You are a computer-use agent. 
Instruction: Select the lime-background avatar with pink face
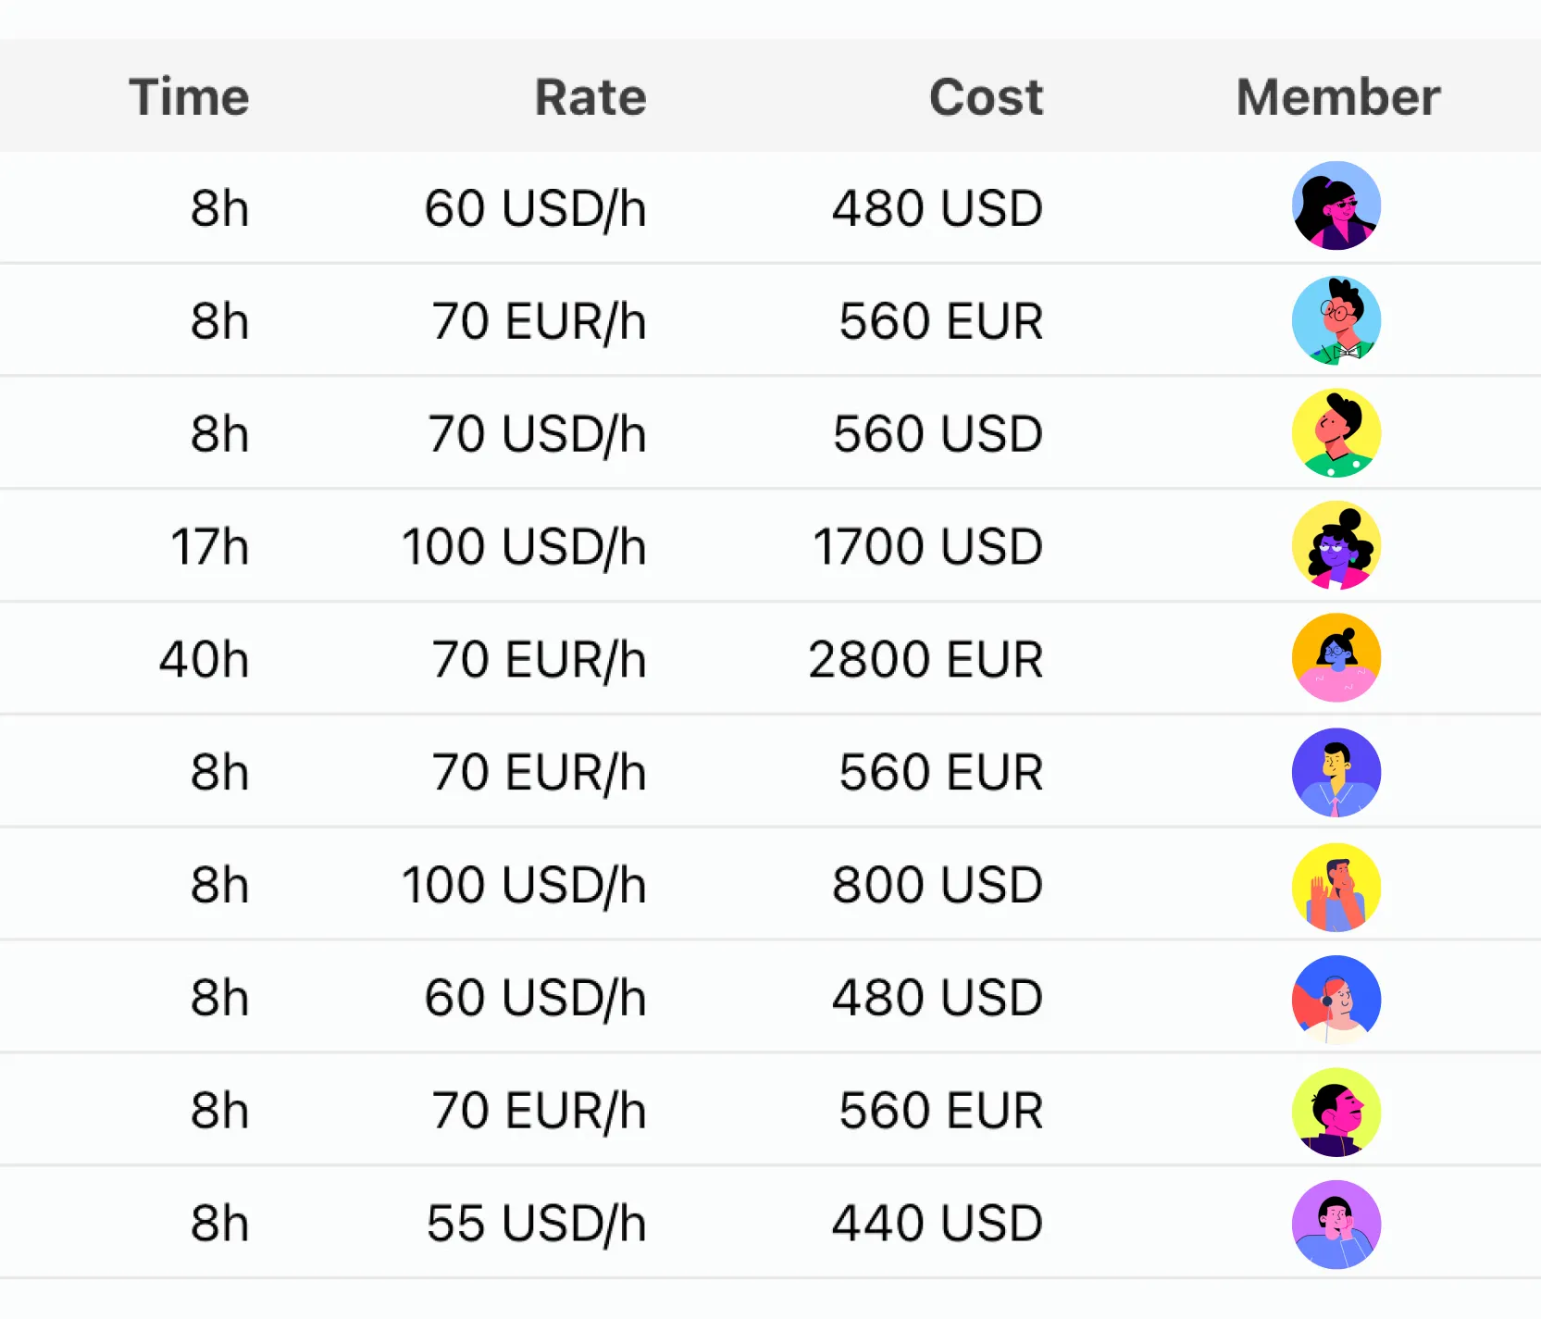(1336, 1112)
